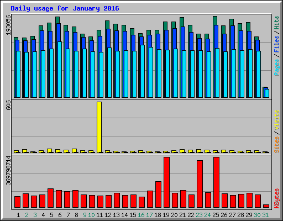Click the x-axis day label 14
The height and width of the screenshot is (221, 283).
124,215
